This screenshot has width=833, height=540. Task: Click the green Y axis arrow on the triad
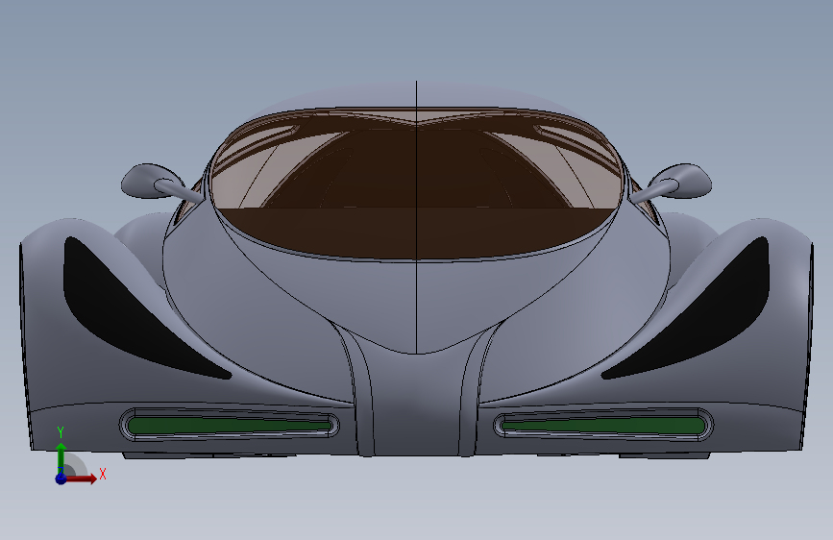tap(61, 457)
